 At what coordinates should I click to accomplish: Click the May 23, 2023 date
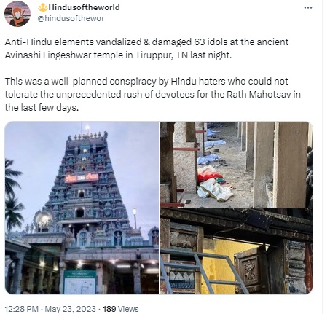pos(71,309)
